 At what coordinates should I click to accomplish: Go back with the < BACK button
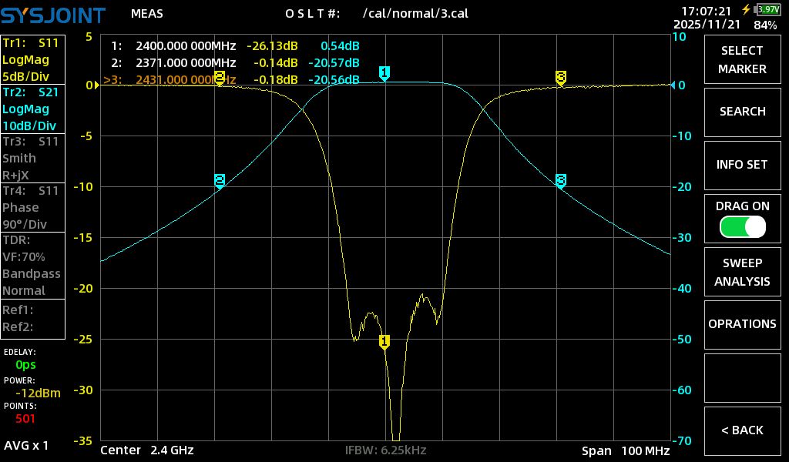point(742,430)
